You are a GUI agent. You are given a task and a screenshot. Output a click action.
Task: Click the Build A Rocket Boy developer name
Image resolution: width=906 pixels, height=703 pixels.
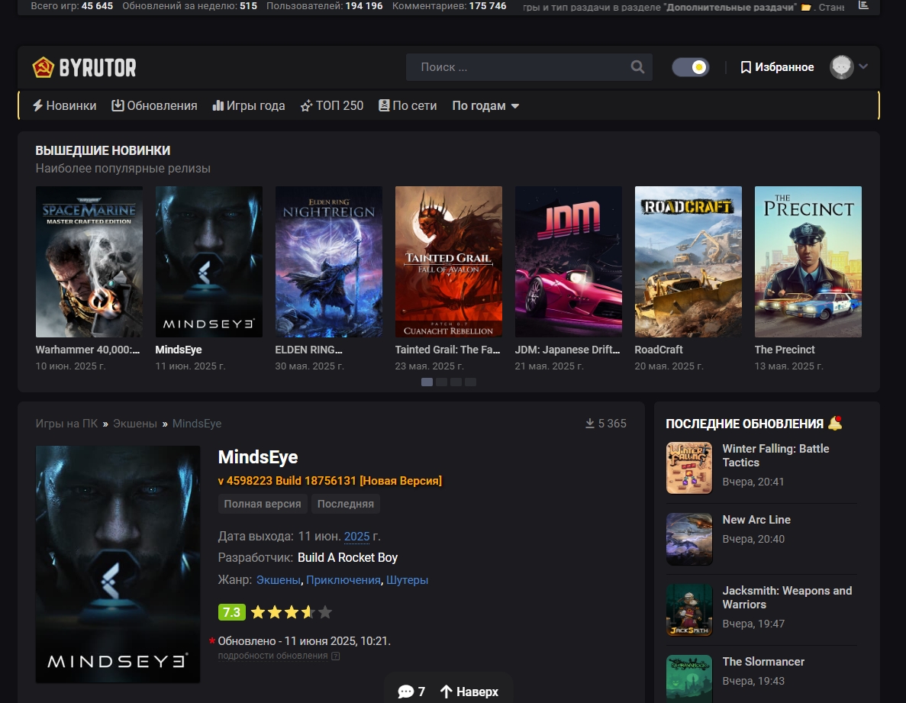pyautogui.click(x=348, y=557)
